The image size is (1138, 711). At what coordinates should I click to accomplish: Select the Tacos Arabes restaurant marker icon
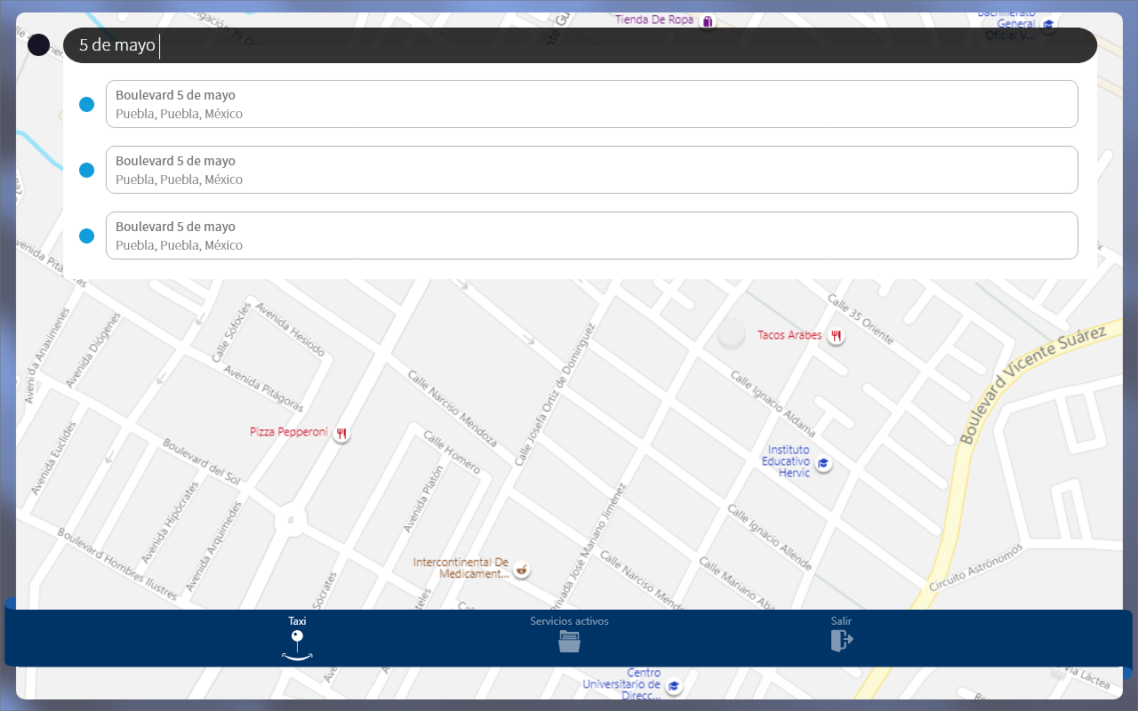[x=836, y=336]
